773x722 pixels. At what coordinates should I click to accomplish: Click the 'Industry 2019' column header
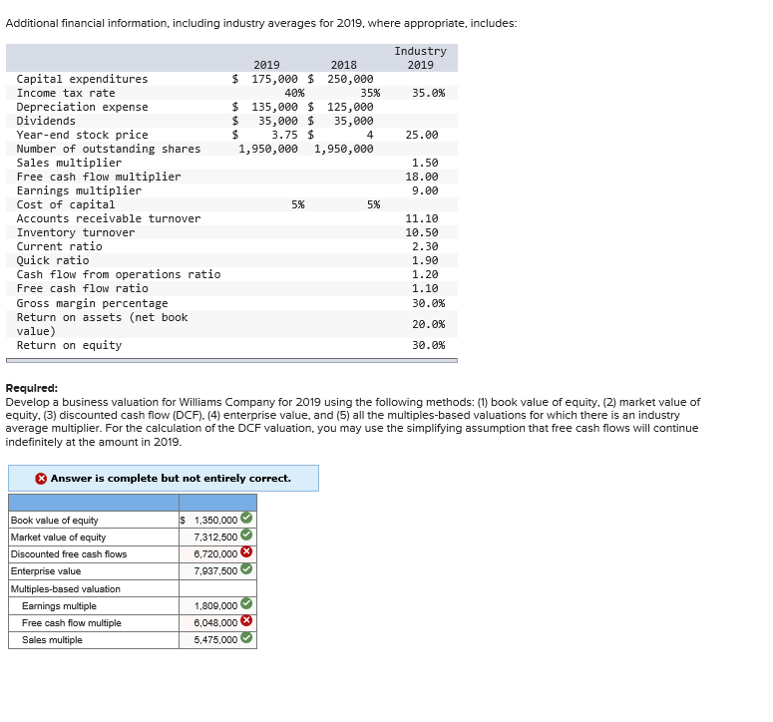click(421, 58)
